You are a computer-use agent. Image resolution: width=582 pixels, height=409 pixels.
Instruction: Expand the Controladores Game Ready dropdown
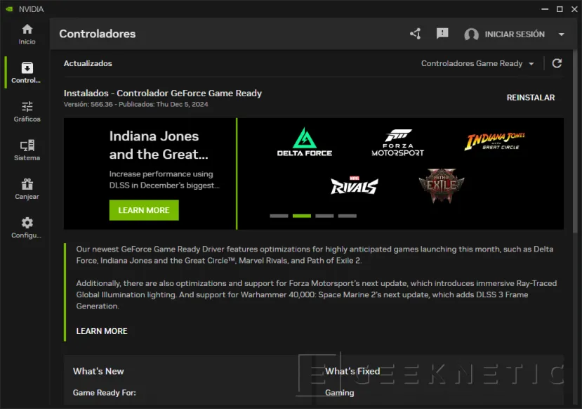477,63
